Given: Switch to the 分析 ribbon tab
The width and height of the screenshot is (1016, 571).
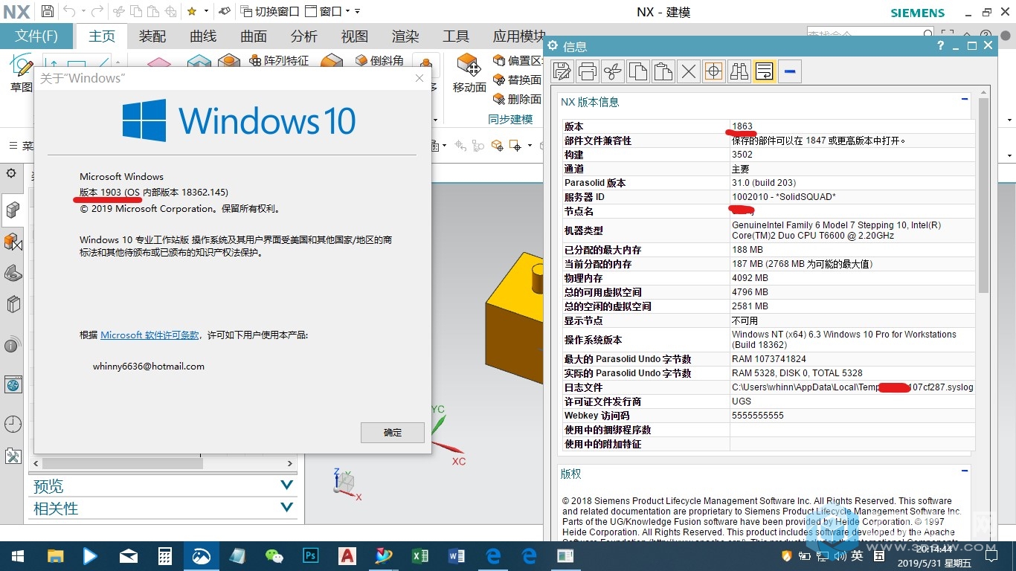Looking at the screenshot, I should click(x=304, y=36).
